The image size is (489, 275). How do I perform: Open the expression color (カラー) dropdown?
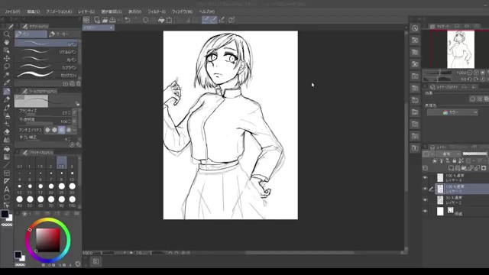(x=452, y=112)
